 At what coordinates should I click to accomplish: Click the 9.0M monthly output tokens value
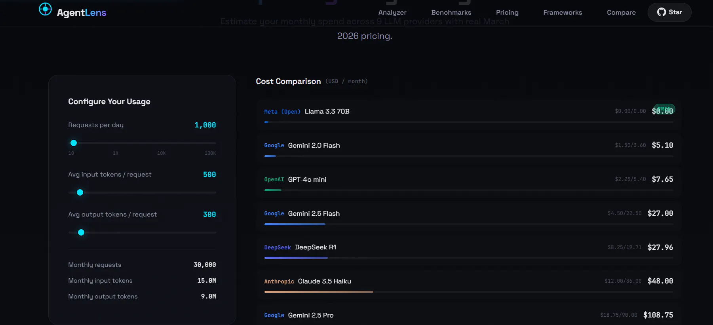coord(209,296)
